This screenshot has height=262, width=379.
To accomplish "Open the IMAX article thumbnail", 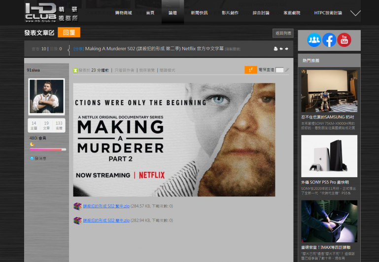I will point(329,221).
